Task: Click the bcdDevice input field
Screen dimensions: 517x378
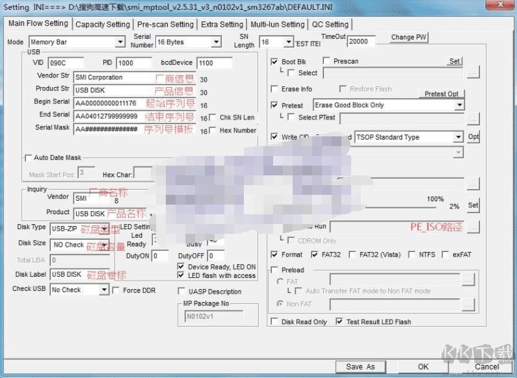Action: tap(215, 63)
